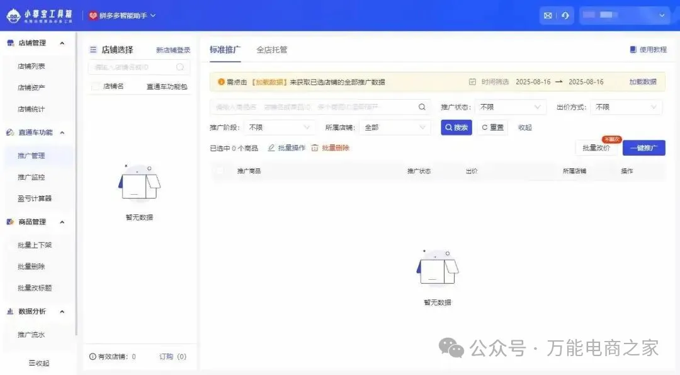
Task: Open the 推广状态 dropdown
Action: coord(510,107)
